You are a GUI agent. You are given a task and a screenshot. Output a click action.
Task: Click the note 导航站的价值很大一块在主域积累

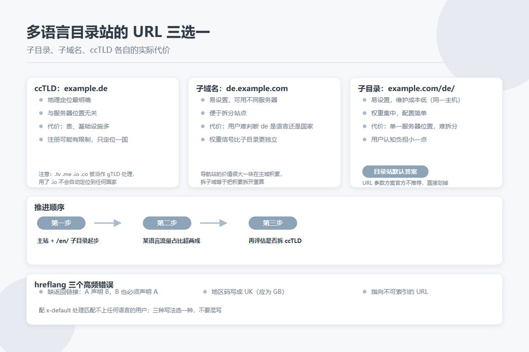click(241, 174)
